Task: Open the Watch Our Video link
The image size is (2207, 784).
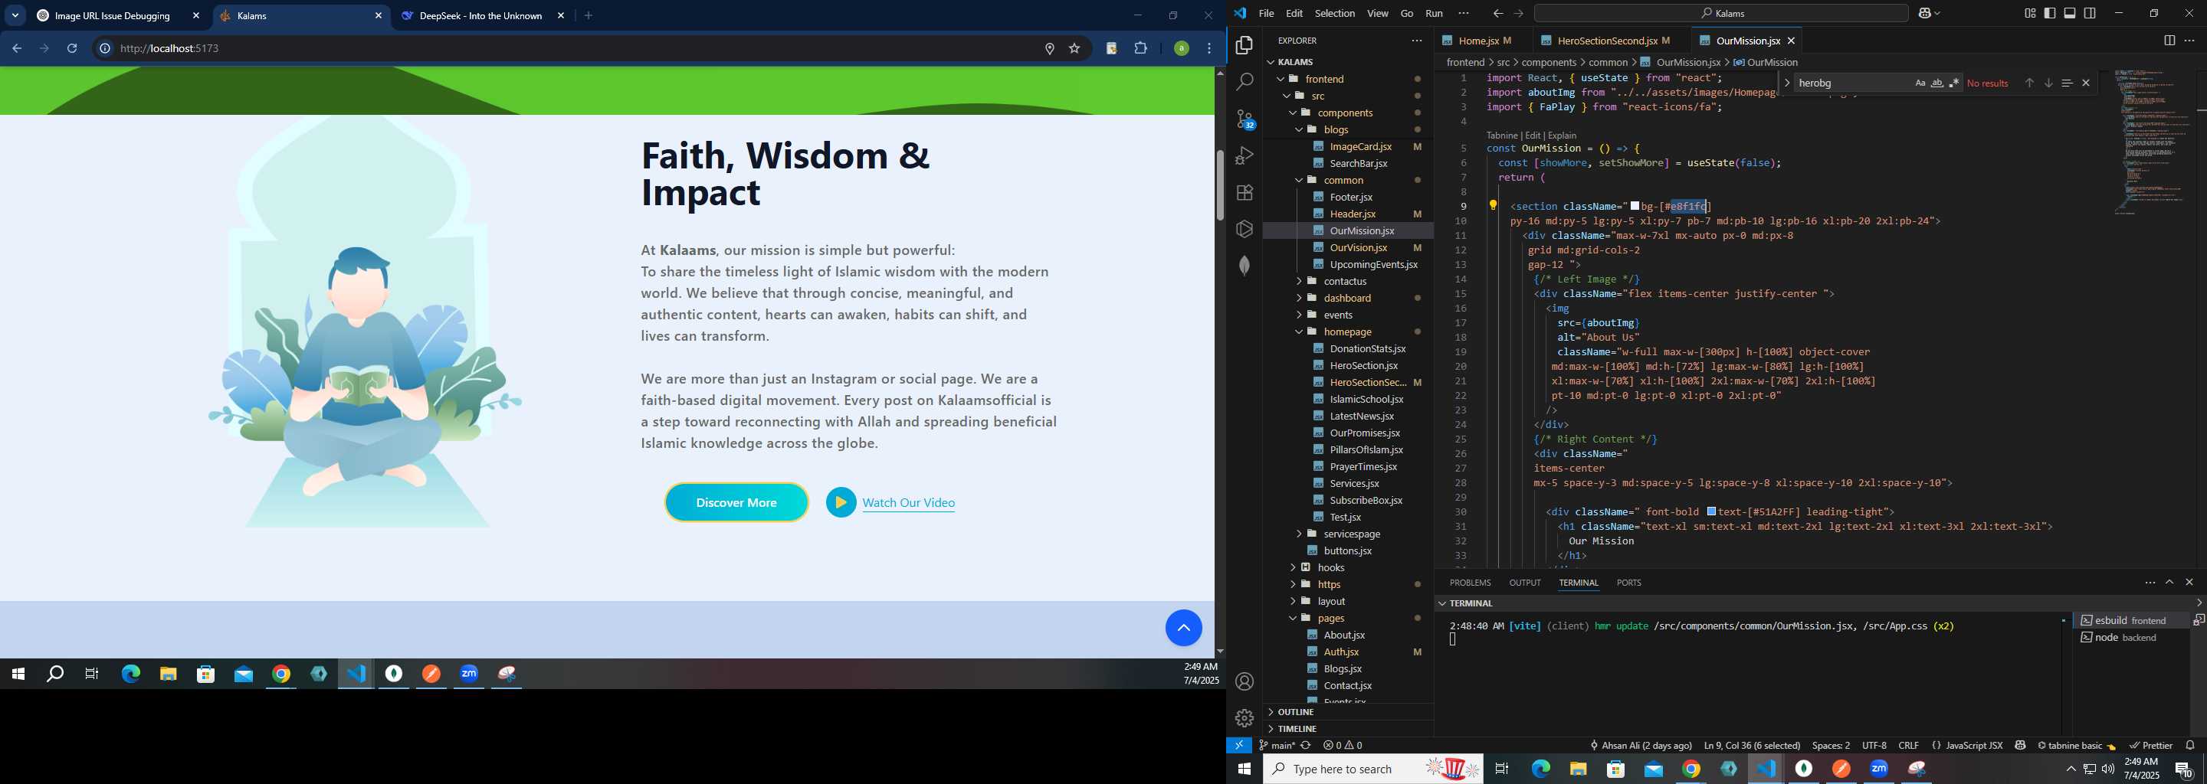Action: pyautogui.click(x=908, y=503)
